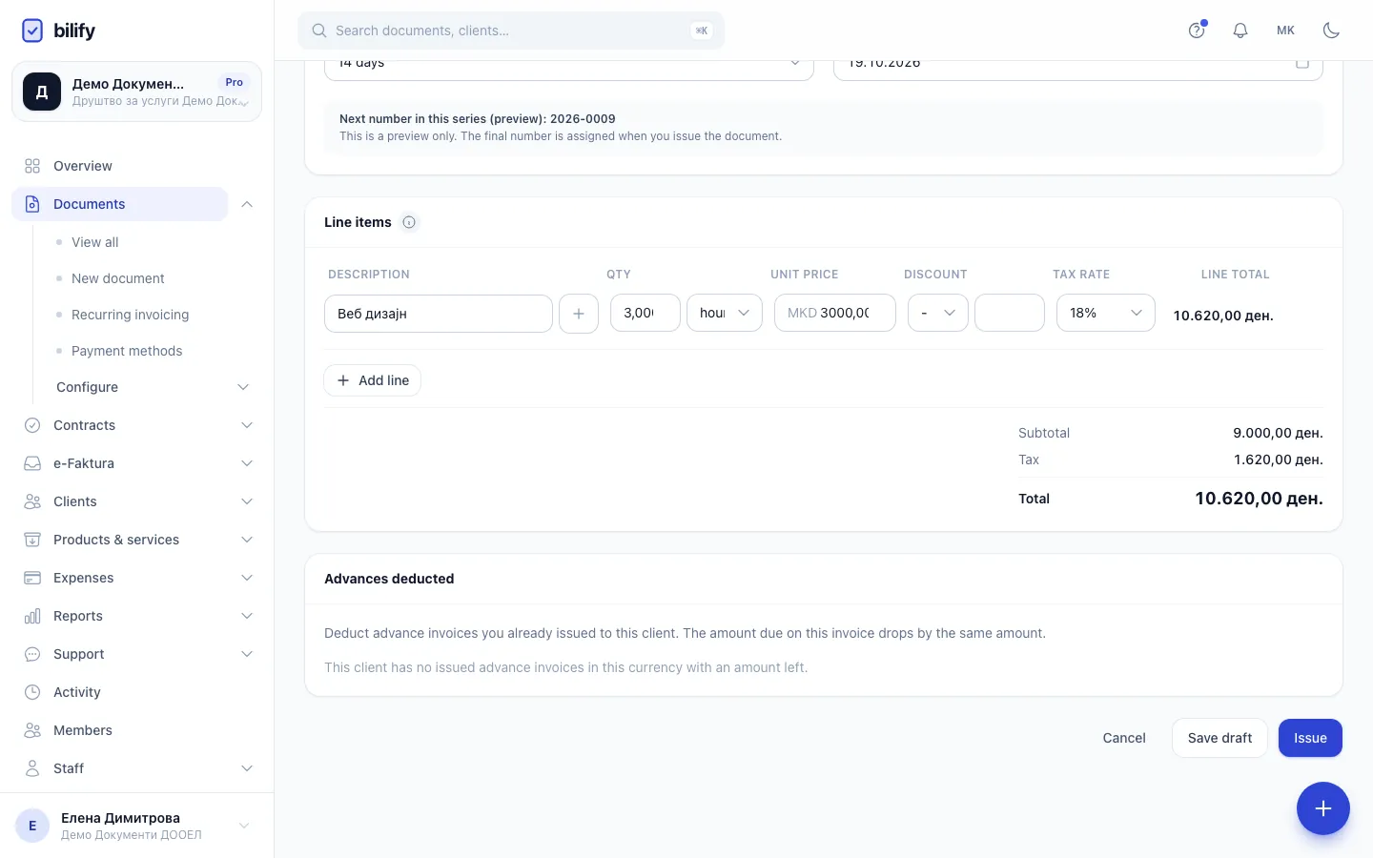Click the Expenses card icon
This screenshot has height=858, width=1373.
pyautogui.click(x=32, y=578)
